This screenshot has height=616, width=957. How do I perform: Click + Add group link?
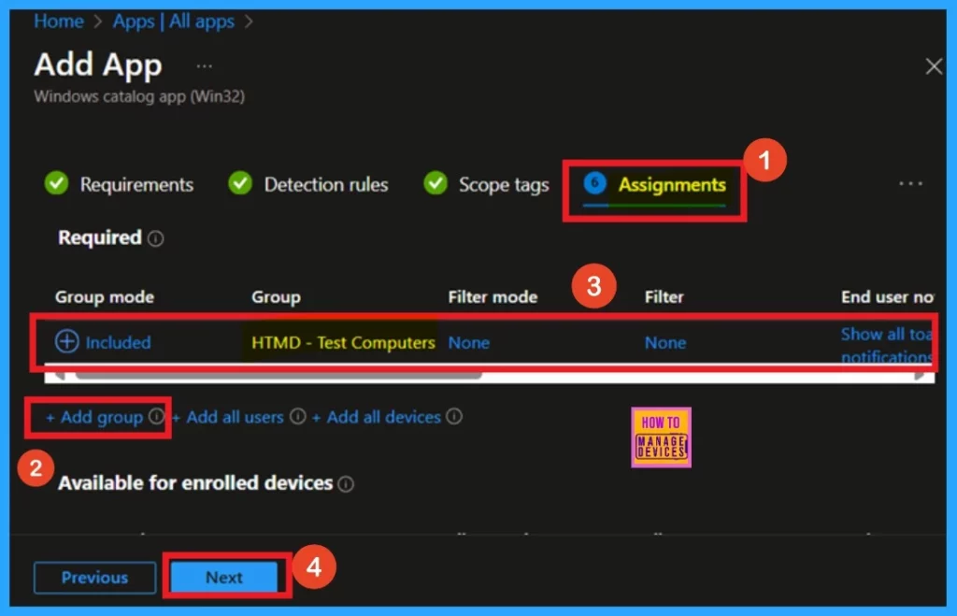click(94, 417)
